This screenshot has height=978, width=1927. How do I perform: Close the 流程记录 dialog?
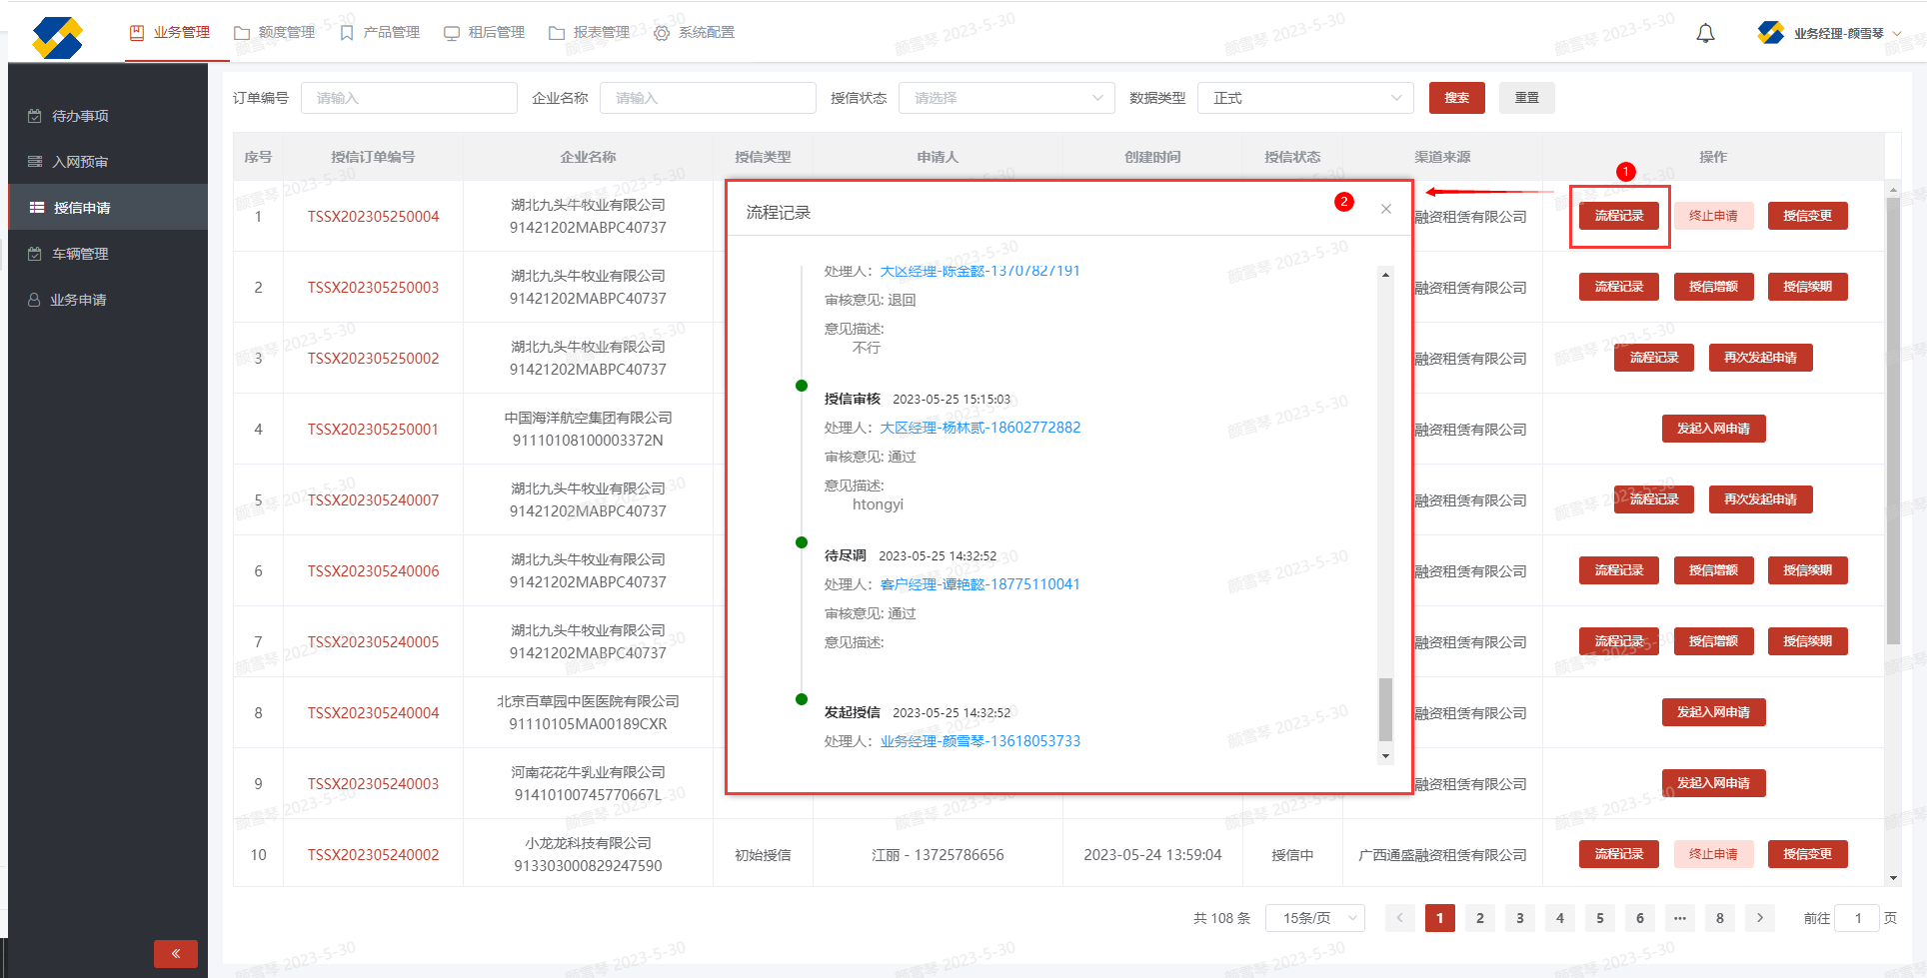click(1385, 209)
